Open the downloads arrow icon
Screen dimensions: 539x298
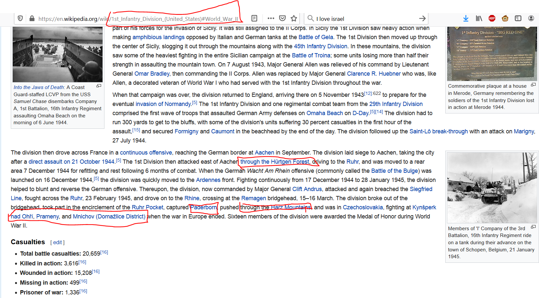466,18
